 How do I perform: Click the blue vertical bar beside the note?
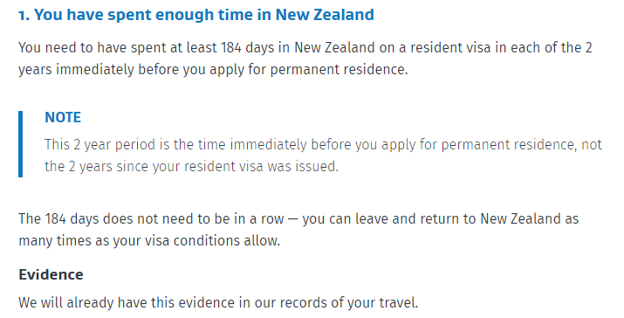20,144
